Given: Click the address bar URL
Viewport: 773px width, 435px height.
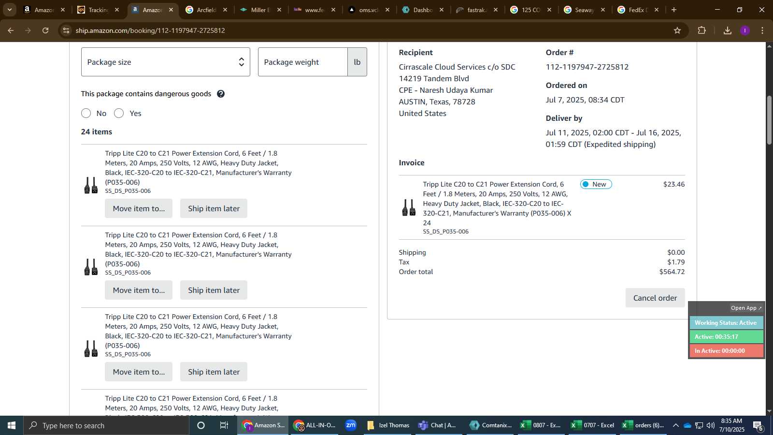Looking at the screenshot, I should coord(150,30).
